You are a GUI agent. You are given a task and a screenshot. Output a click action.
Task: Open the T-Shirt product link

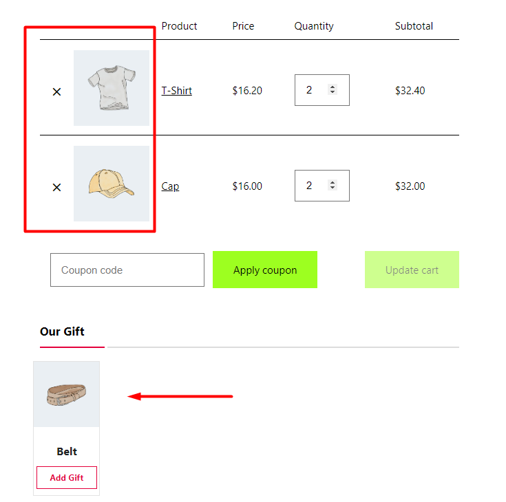(176, 91)
